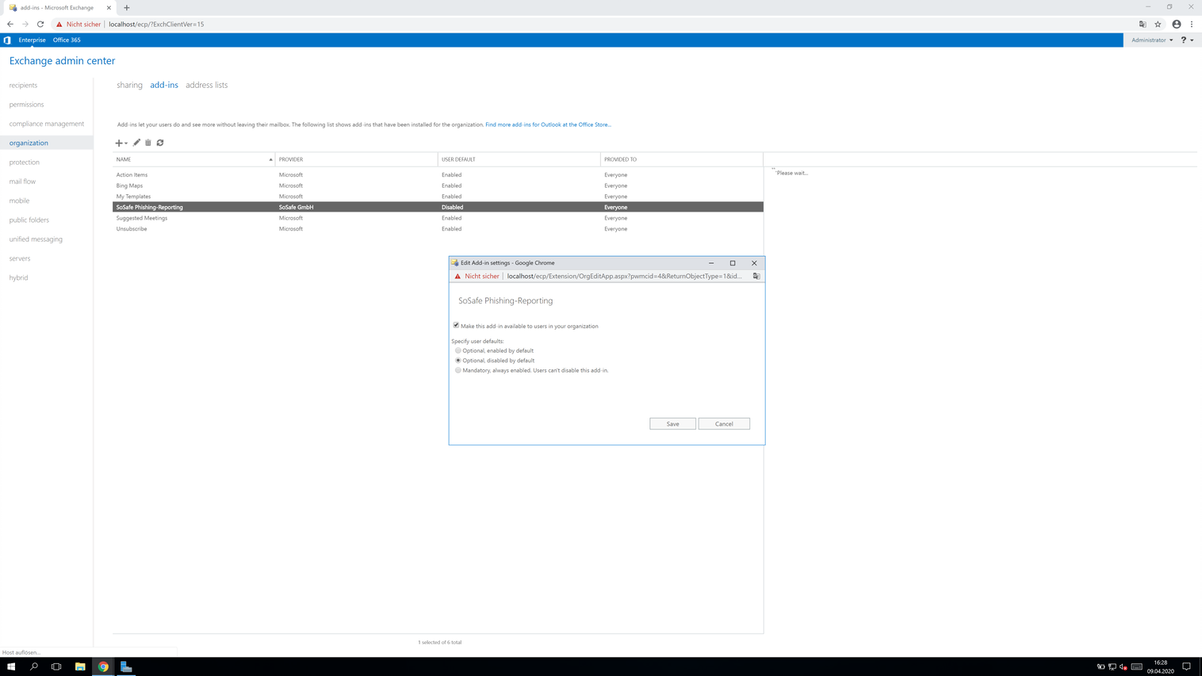Open the mail flow section
The image size is (1202, 676).
22,181
